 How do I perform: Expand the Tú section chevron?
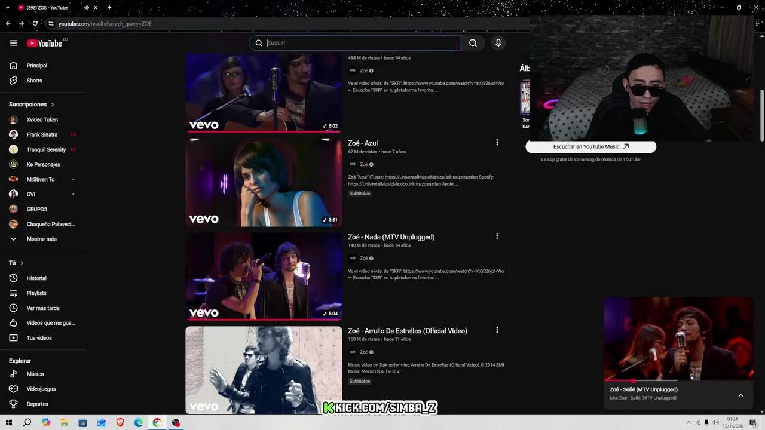[x=22, y=263]
